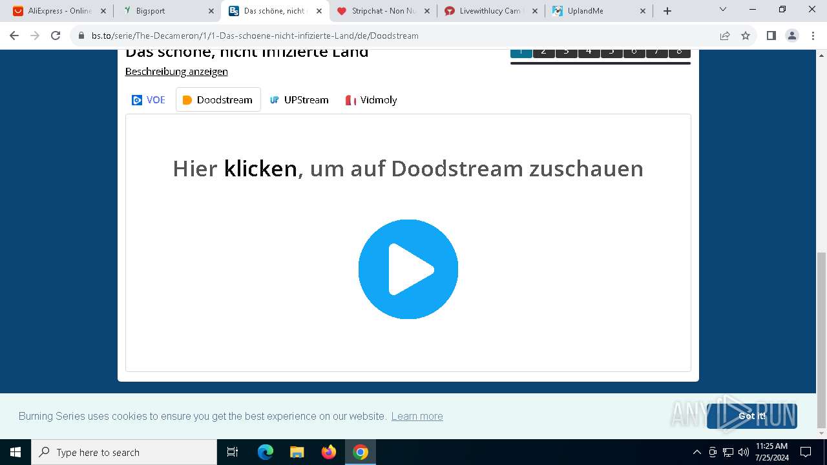Viewport: 827px width, 465px height.
Task: Go to episode 6
Action: click(x=634, y=52)
